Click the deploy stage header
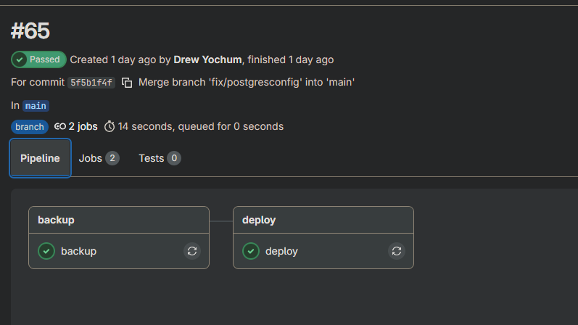The image size is (578, 325). tap(259, 220)
